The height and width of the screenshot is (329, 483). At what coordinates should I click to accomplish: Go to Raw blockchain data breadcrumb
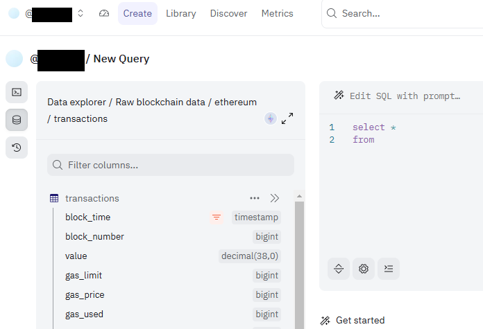pos(160,102)
